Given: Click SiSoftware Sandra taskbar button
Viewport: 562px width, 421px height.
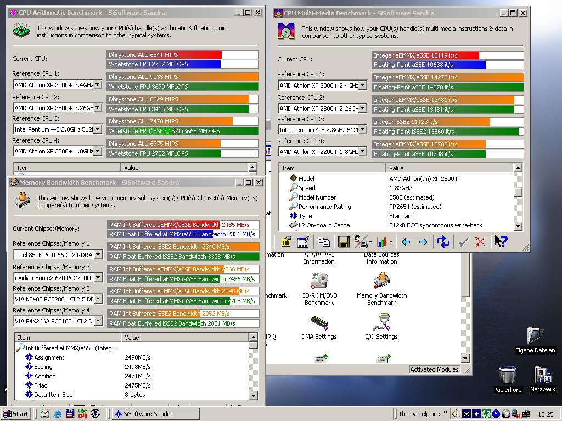Looking at the screenshot, I should click(155, 414).
